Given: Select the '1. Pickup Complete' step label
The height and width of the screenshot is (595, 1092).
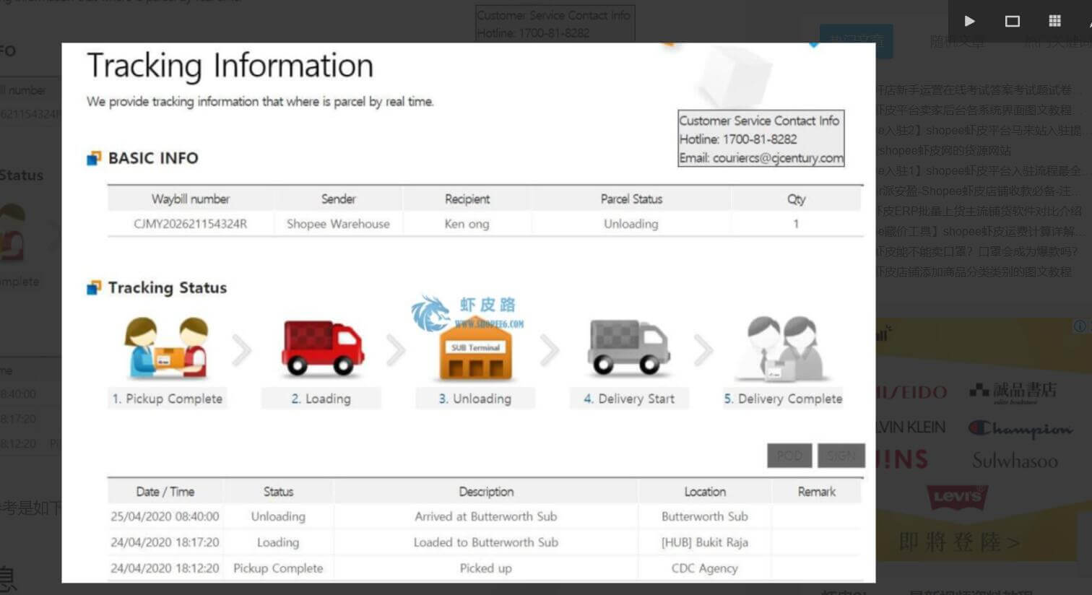Looking at the screenshot, I should click(168, 399).
